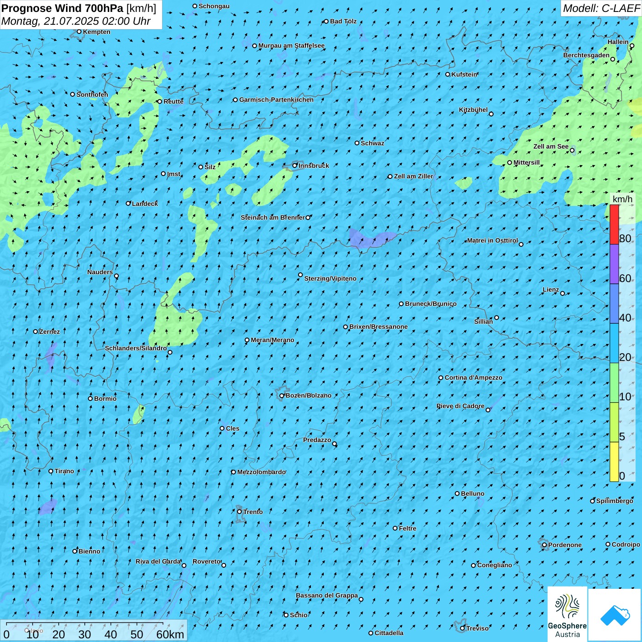The height and width of the screenshot is (642, 642).
Task: Click the Lienz location dot
Action: pos(563,293)
